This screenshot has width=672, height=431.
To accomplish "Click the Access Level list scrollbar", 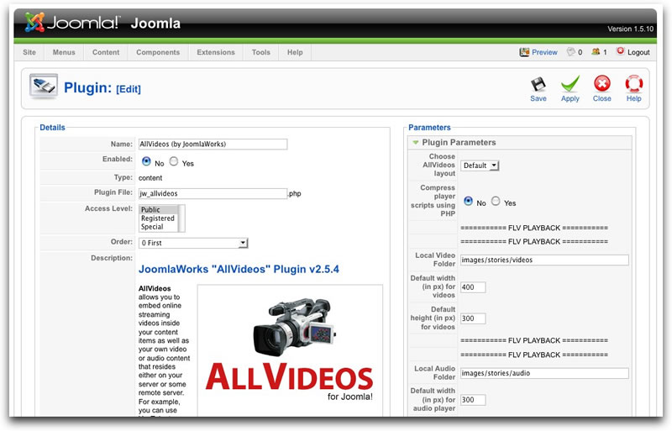I will coord(181,218).
